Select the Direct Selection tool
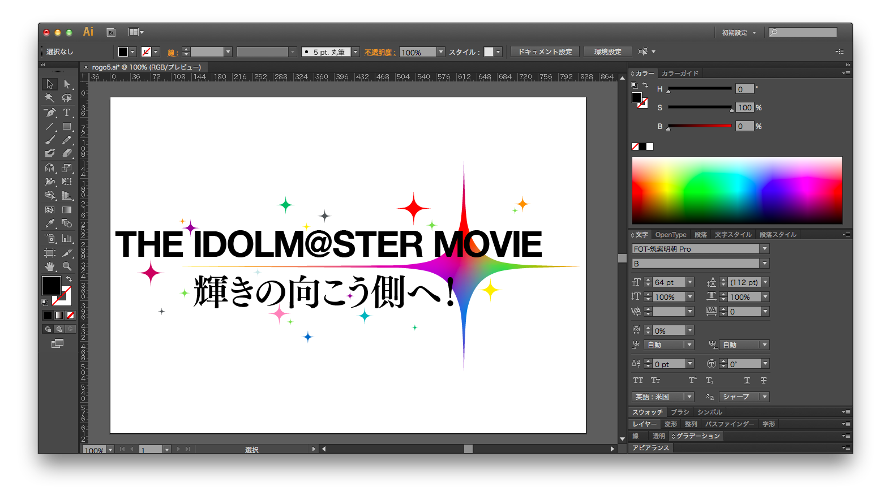 (x=67, y=84)
